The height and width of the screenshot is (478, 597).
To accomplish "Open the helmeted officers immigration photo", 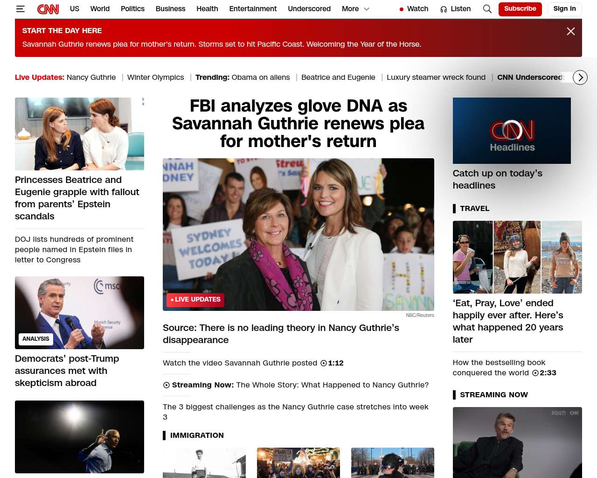I will [393, 463].
